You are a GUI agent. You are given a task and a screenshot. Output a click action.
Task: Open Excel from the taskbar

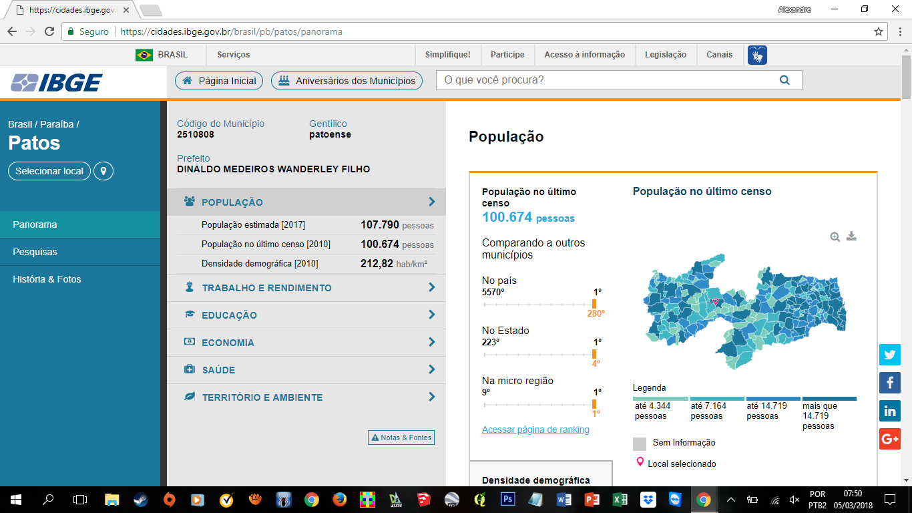pos(620,499)
